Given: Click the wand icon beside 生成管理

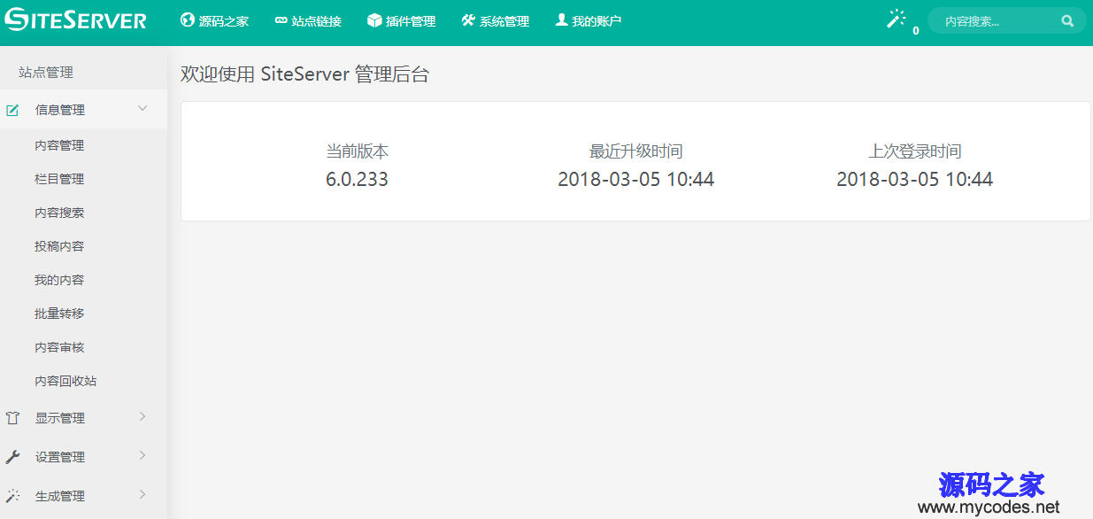Looking at the screenshot, I should (x=12, y=496).
